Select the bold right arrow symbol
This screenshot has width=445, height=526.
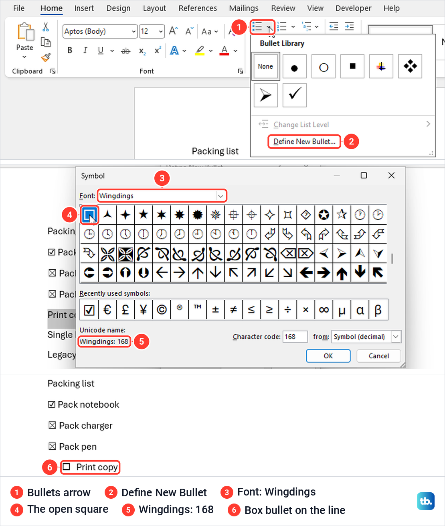coord(324,273)
